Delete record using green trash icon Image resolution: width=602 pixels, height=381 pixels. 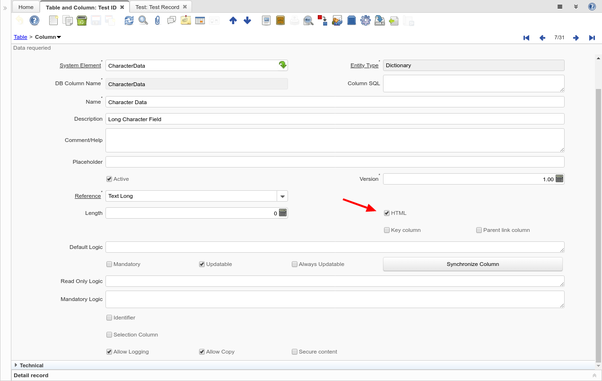82,20
